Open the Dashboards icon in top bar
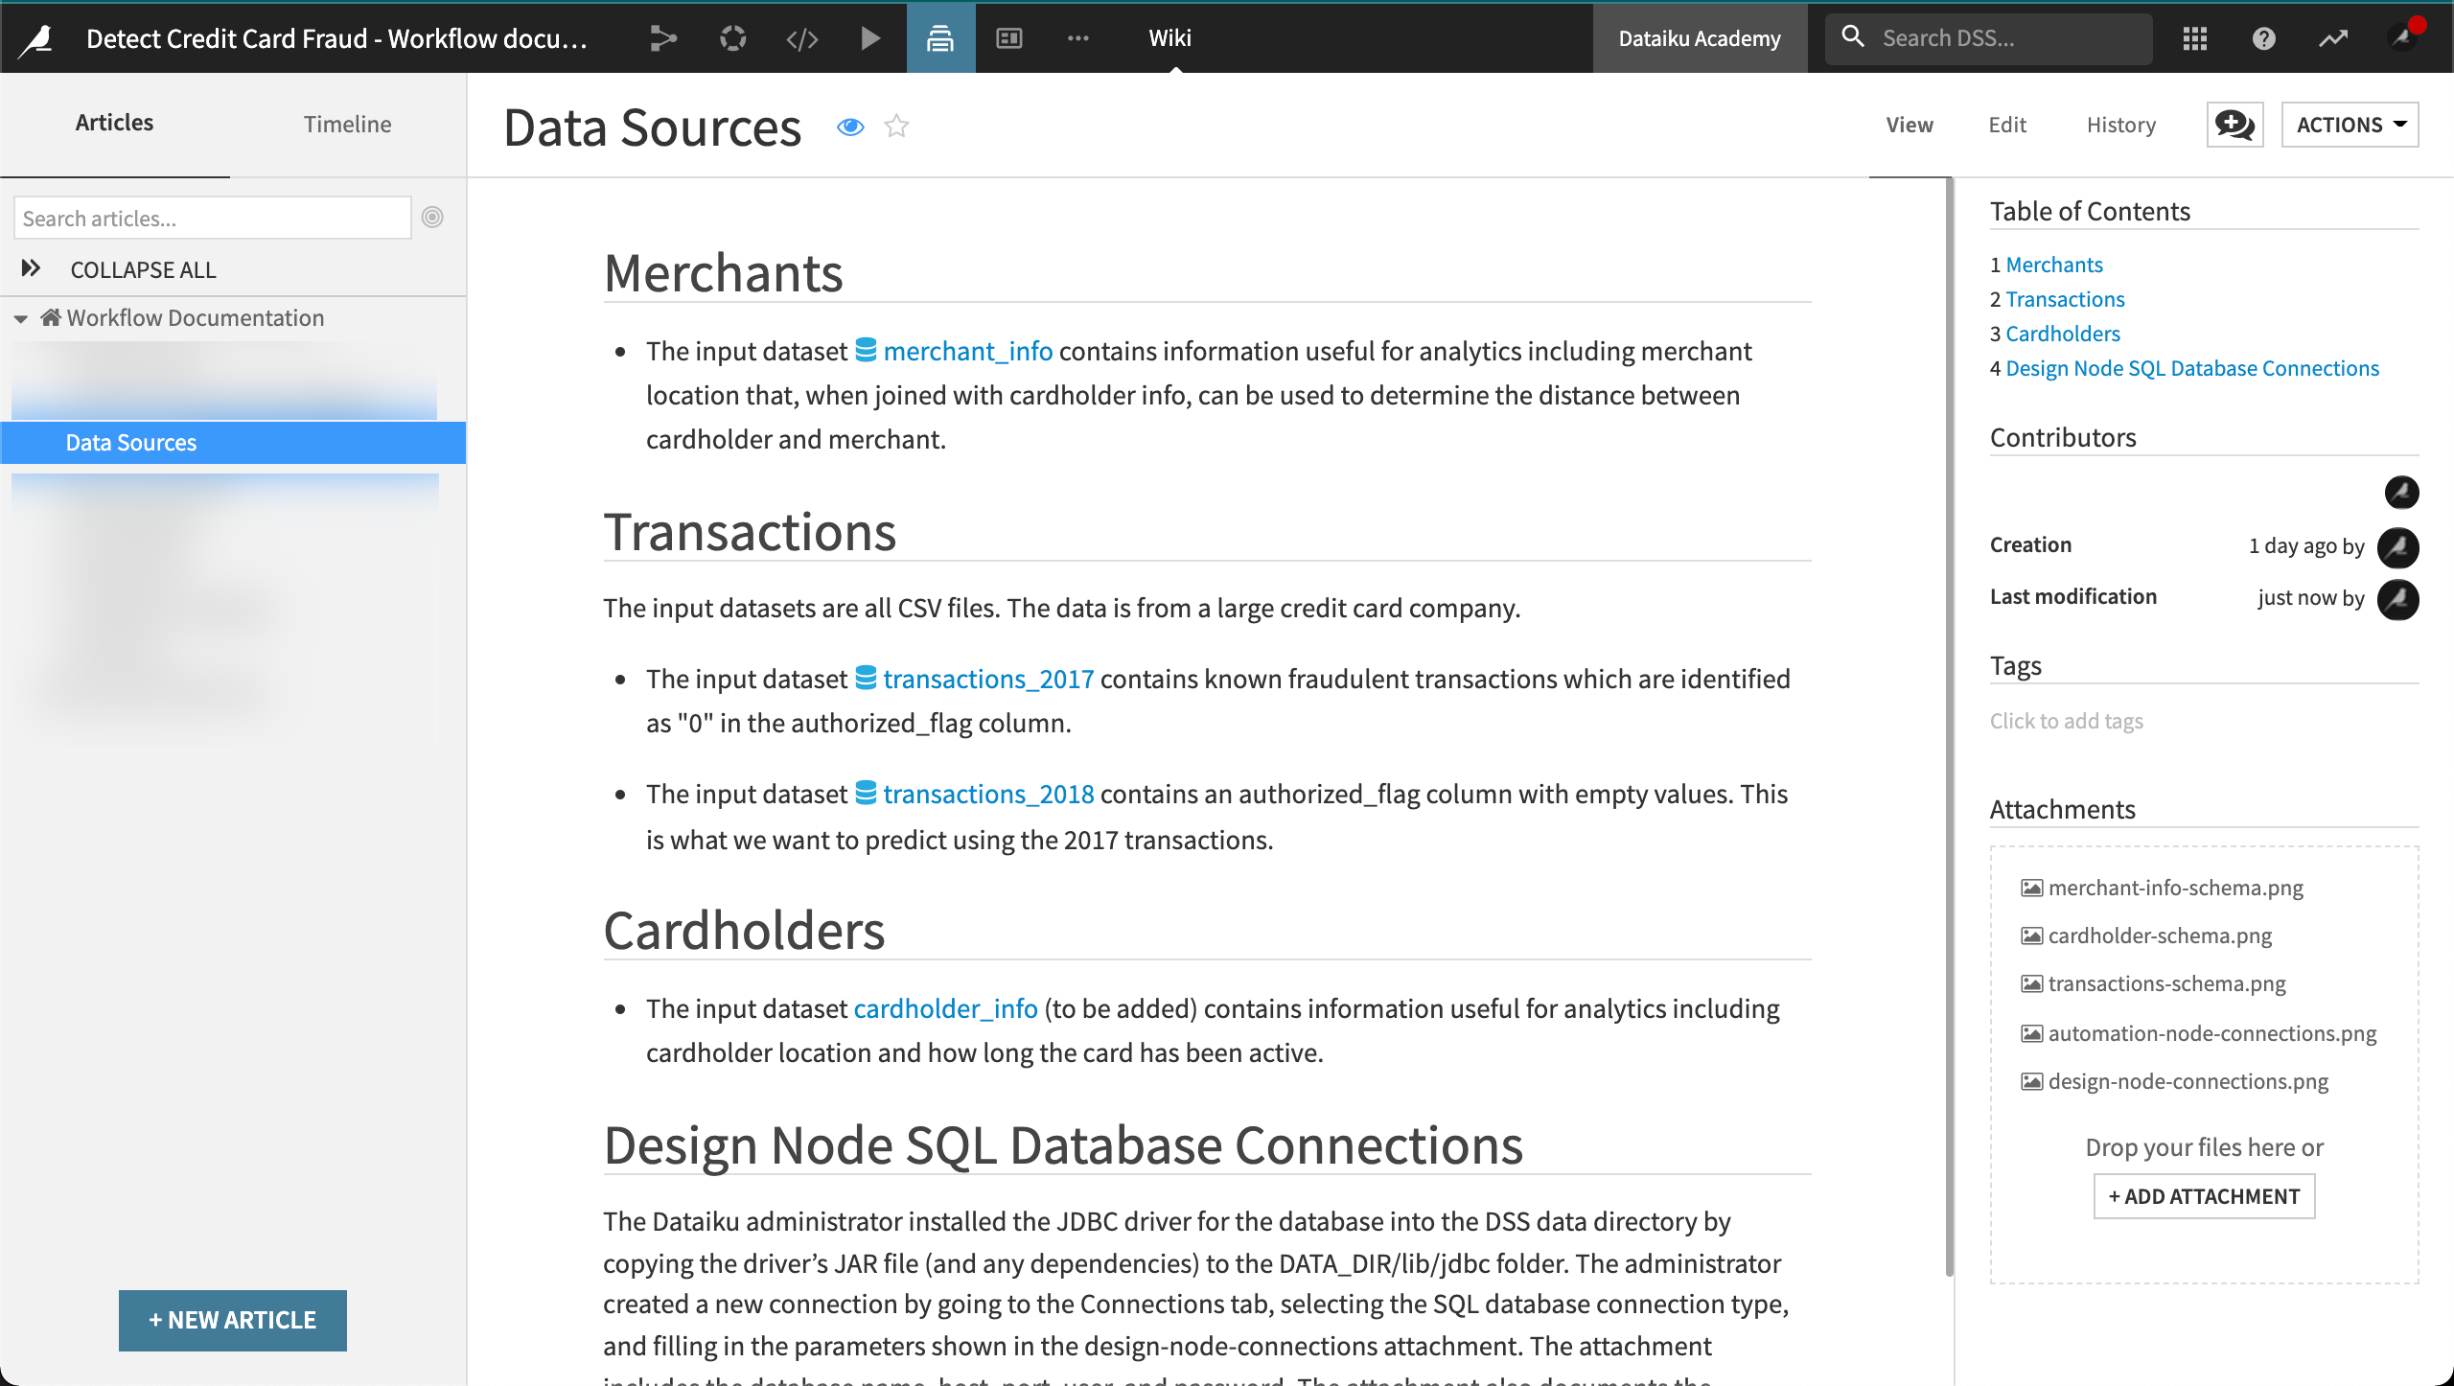This screenshot has width=2454, height=1386. [x=1009, y=38]
